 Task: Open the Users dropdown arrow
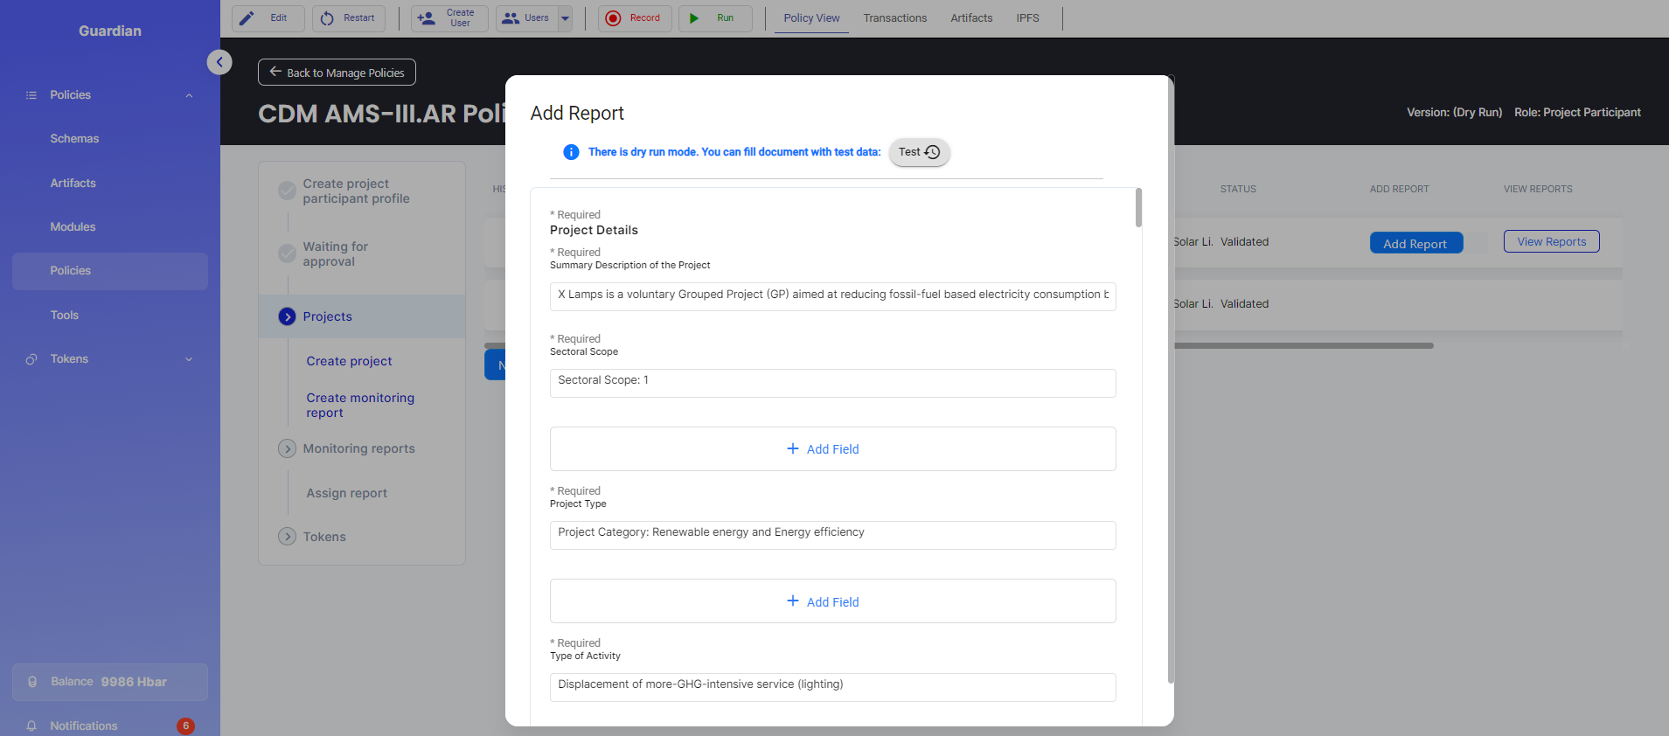point(565,18)
